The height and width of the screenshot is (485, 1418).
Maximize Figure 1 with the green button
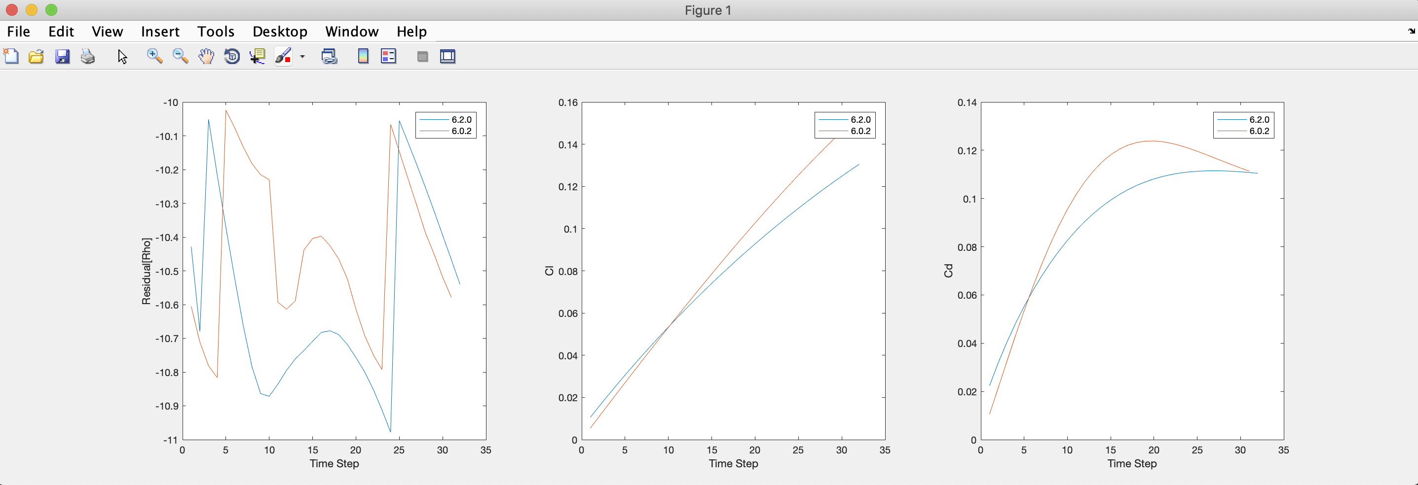(51, 10)
